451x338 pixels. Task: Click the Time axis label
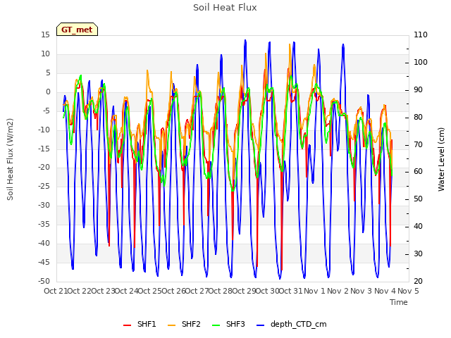point(399,302)
